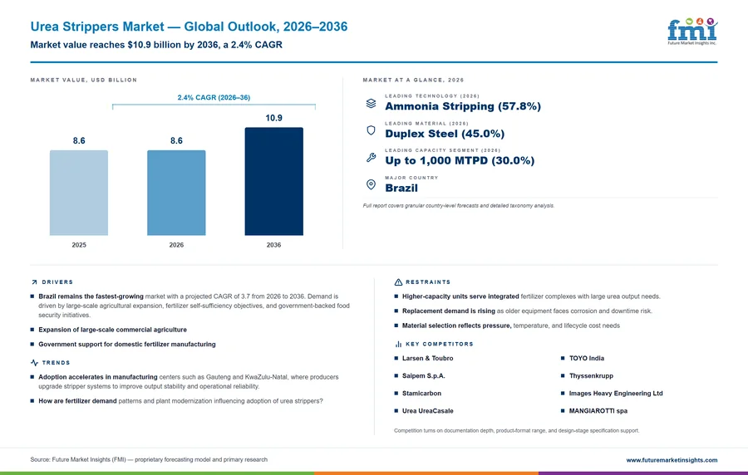Click 'Replacement demand is rising' restraint
The width and height of the screenshot is (748, 475).
pos(527,311)
